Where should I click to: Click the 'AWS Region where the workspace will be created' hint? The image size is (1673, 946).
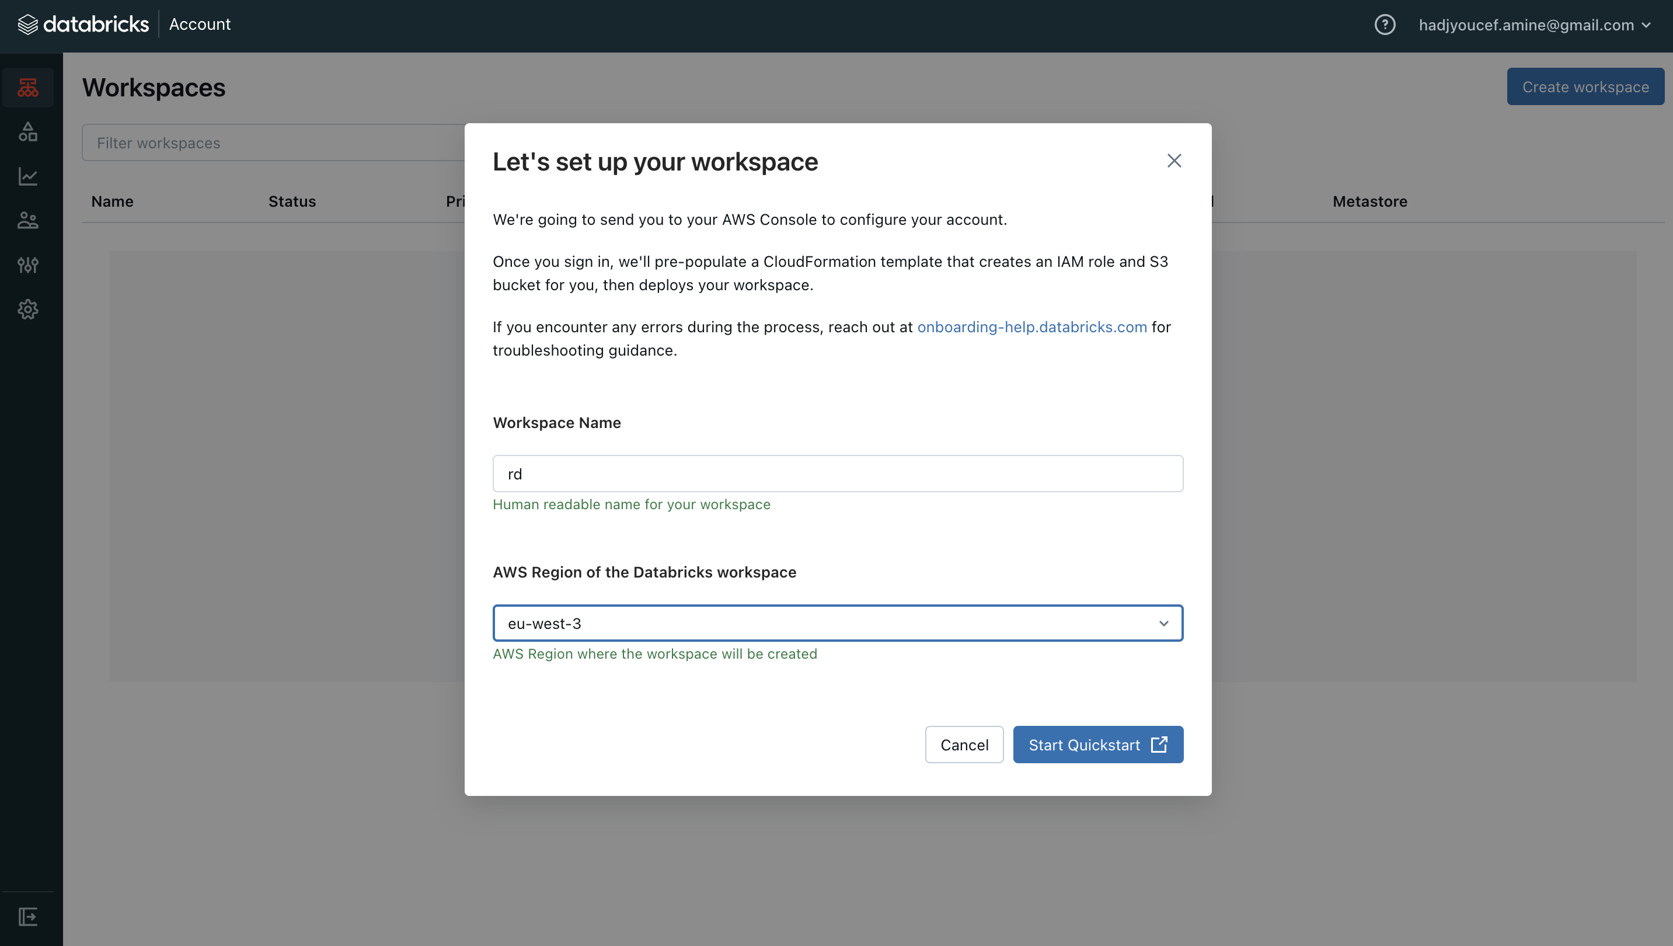(654, 653)
